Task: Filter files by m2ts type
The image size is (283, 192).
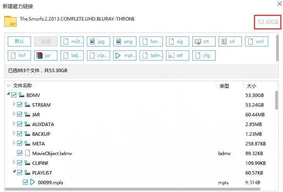Action: point(72,42)
